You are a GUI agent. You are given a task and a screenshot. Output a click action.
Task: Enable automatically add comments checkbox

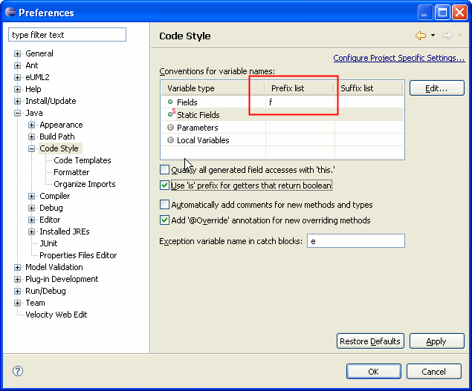[164, 205]
